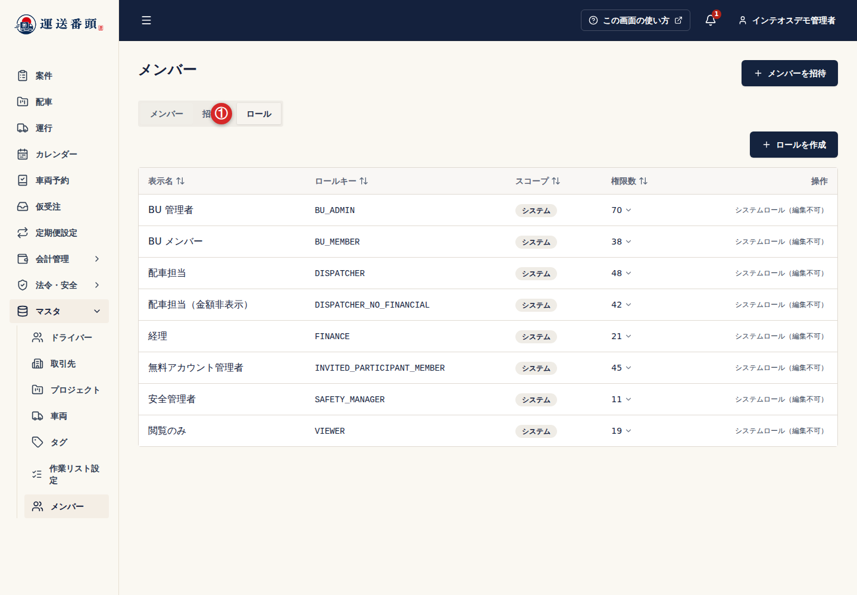
Task: Click the 法令・安全 shield icon
Action: (23, 285)
